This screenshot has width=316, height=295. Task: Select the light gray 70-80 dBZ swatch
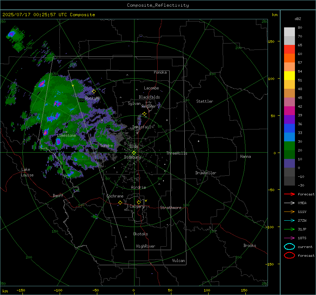(289, 32)
